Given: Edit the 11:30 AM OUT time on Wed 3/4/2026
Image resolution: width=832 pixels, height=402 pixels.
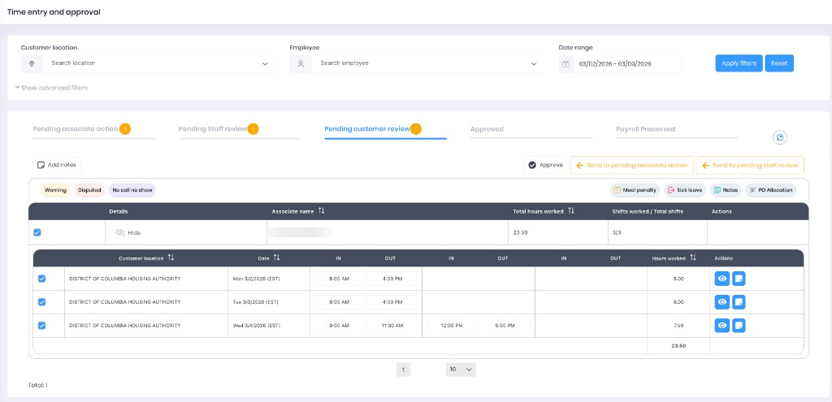Looking at the screenshot, I should click(392, 325).
